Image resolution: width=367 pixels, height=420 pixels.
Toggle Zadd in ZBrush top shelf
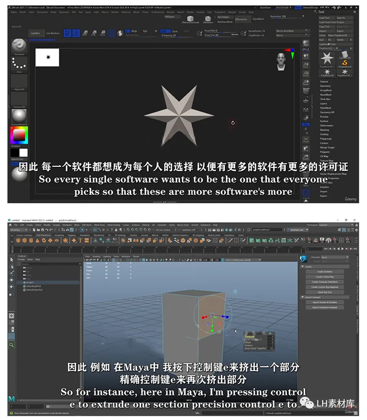click(165, 31)
